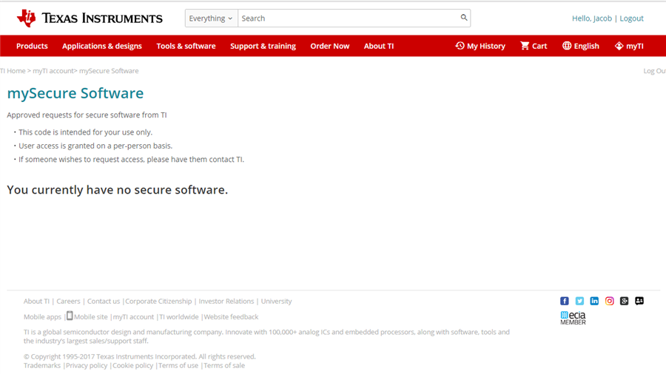Open Applications & designs menu

point(102,46)
